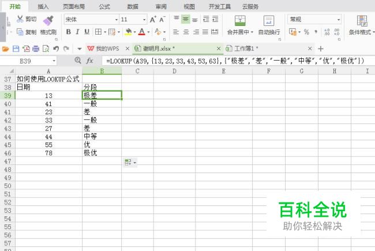Apply comma thousands separator style
Screen dimensions: 375x251
click(316, 32)
